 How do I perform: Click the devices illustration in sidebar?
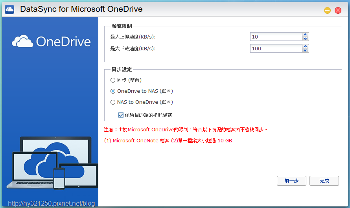point(52,163)
